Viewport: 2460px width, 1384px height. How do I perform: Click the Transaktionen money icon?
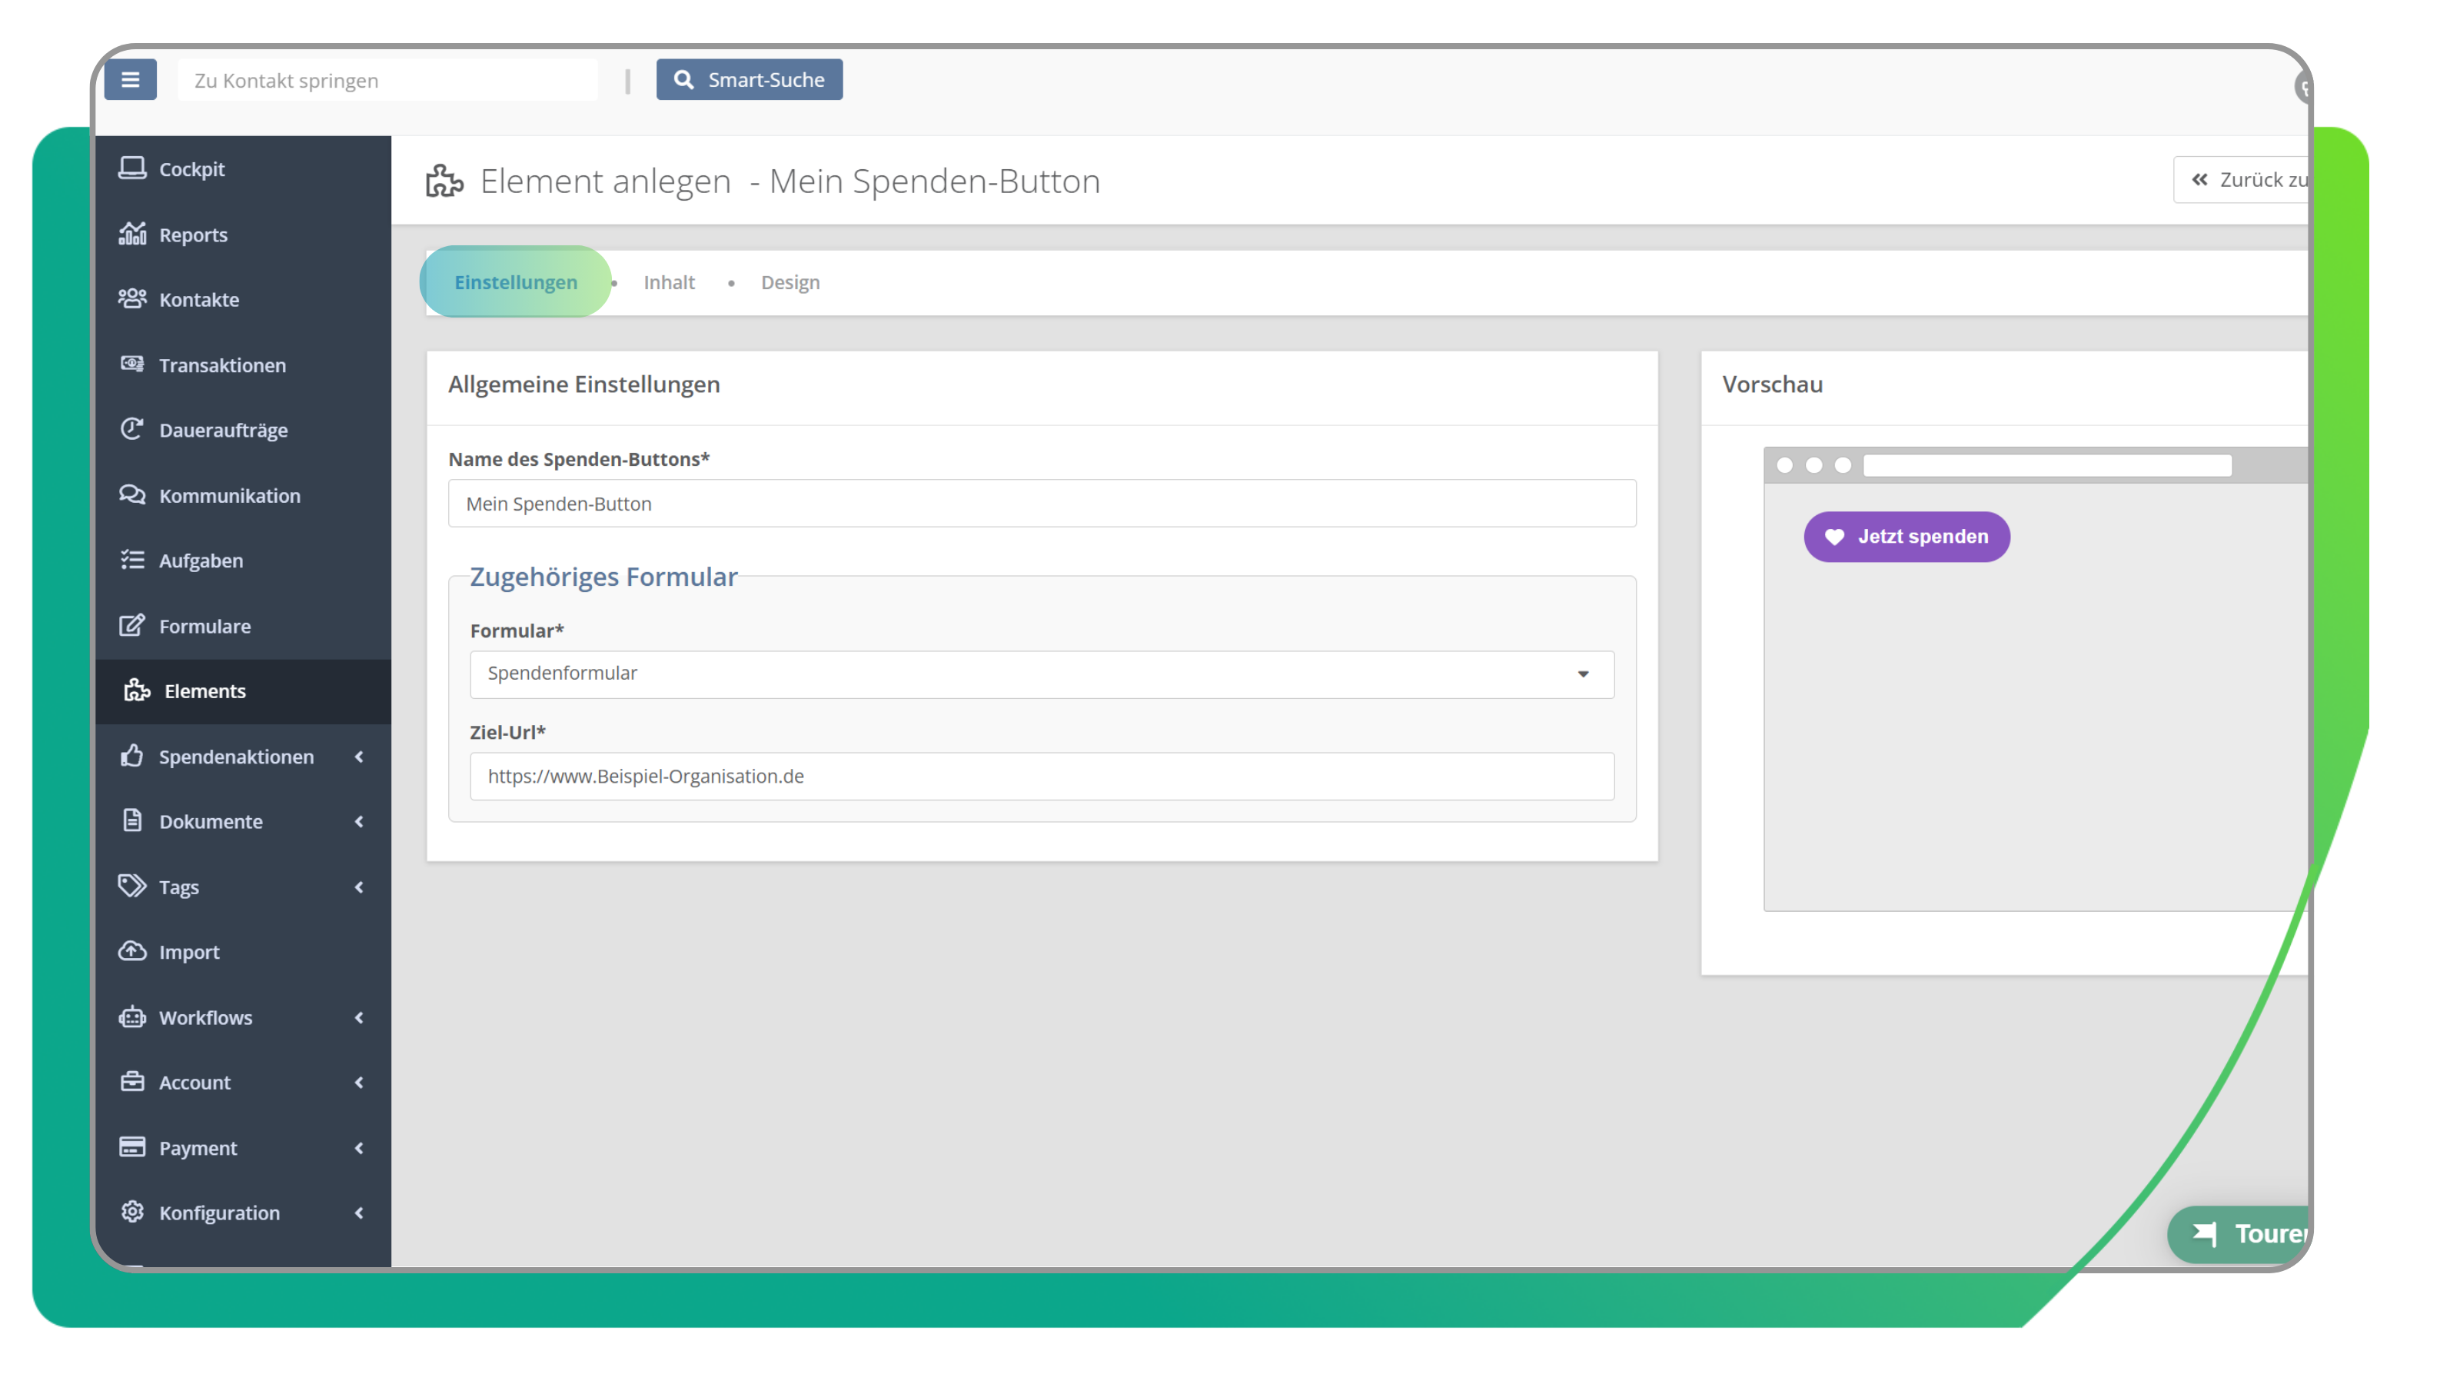[x=131, y=365]
